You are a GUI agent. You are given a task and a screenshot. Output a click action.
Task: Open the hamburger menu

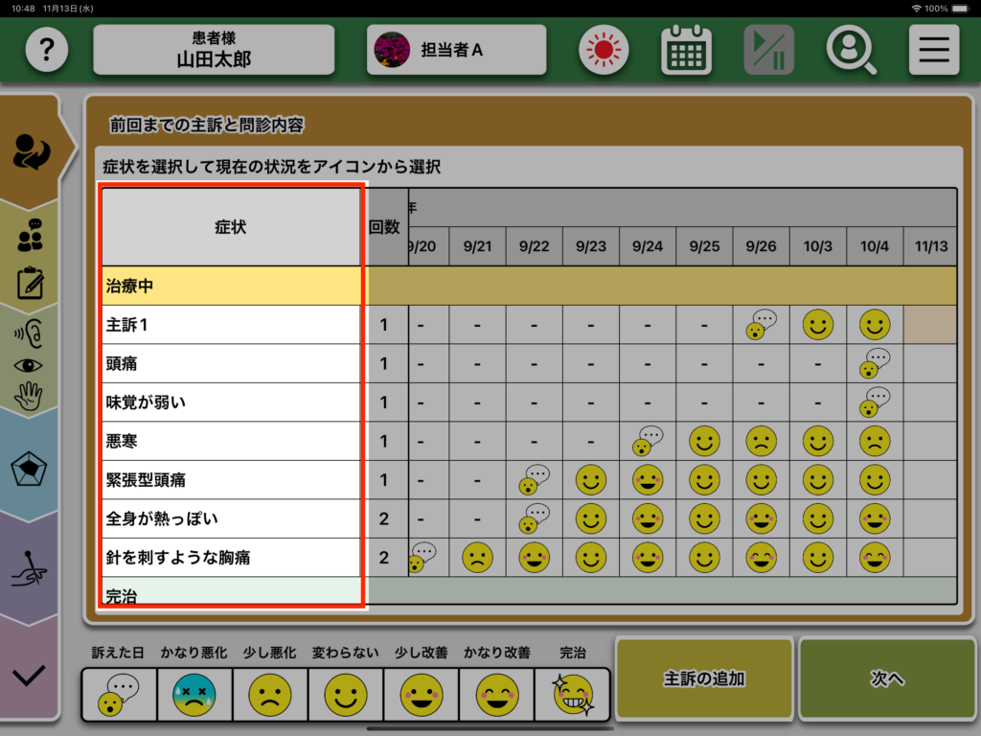(933, 50)
